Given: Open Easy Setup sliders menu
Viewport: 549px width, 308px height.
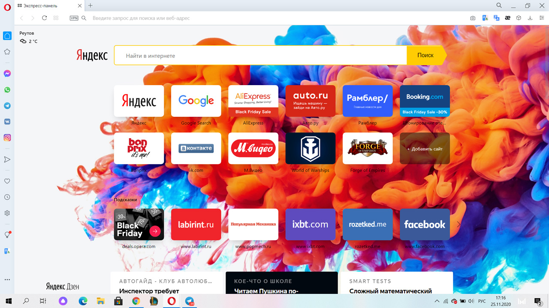Looking at the screenshot, I should (542, 18).
